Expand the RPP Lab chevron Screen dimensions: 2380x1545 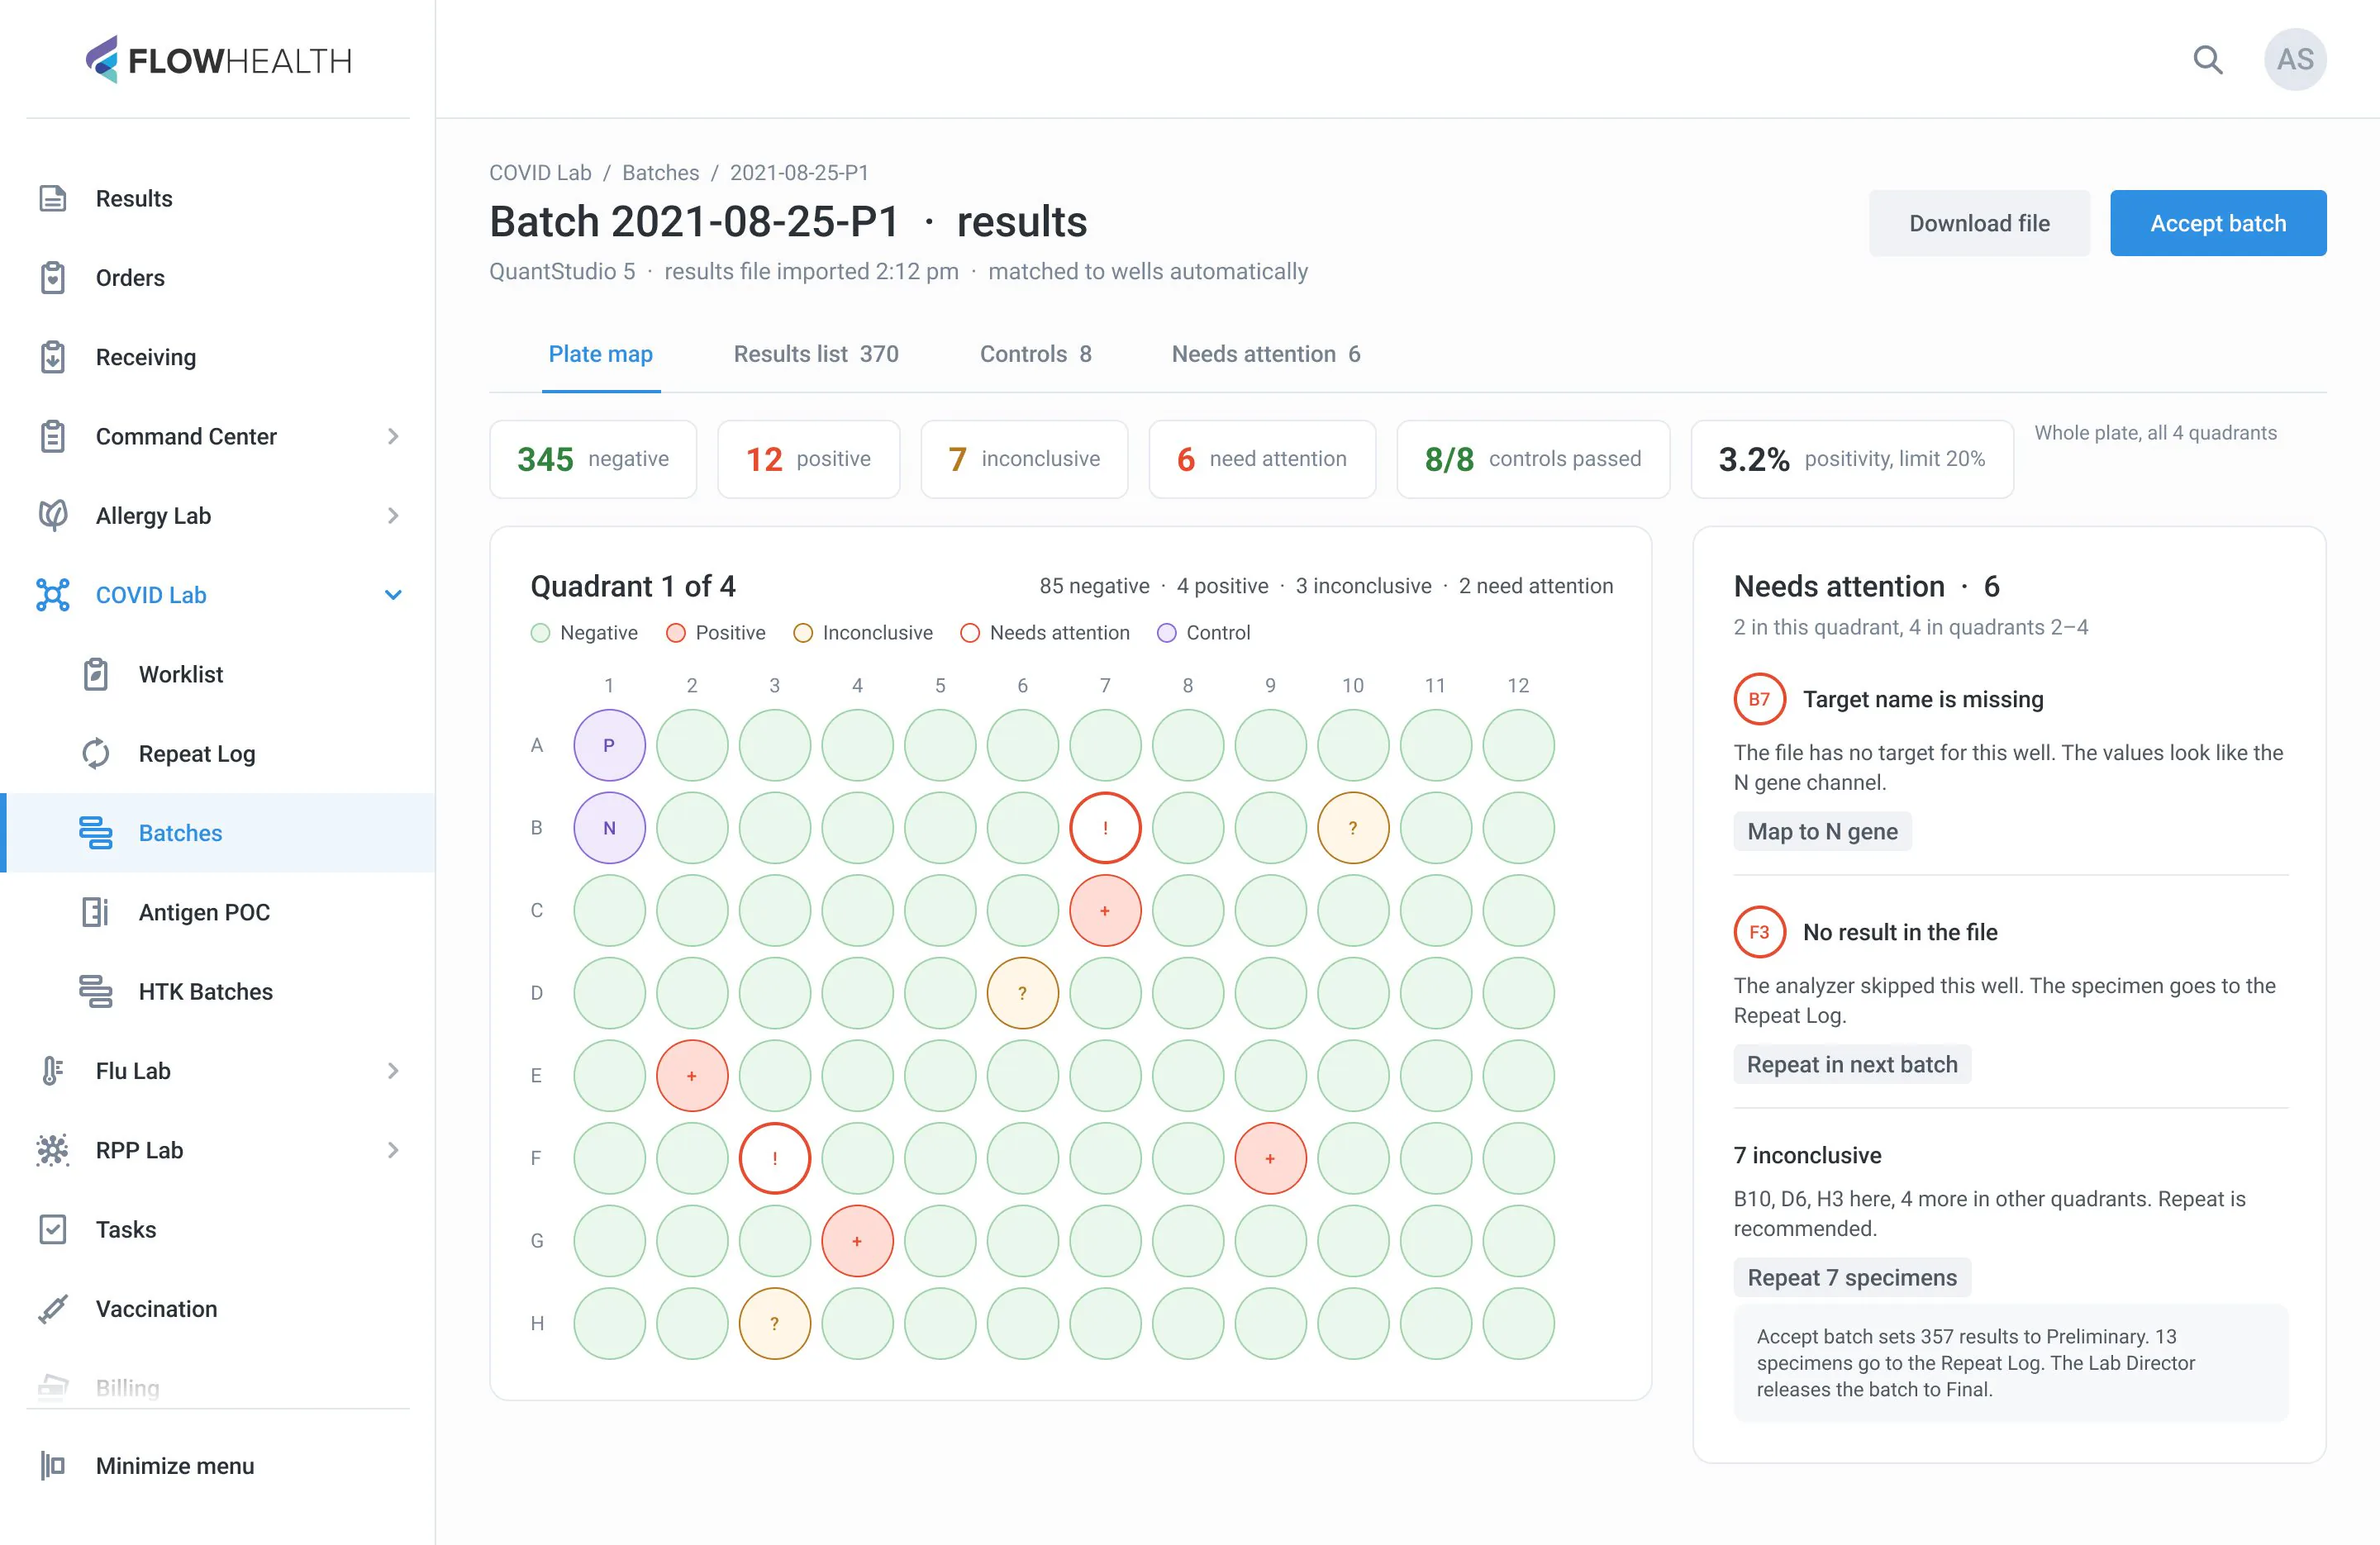[x=393, y=1150]
